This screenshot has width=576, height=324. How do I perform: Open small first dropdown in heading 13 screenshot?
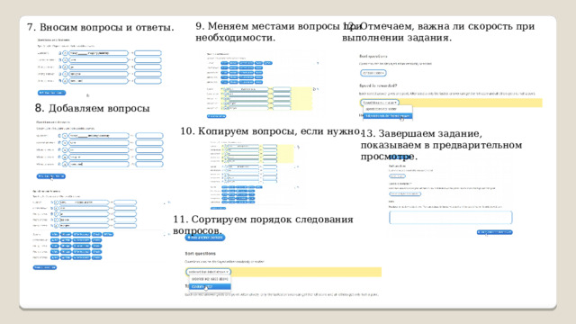[398, 176]
